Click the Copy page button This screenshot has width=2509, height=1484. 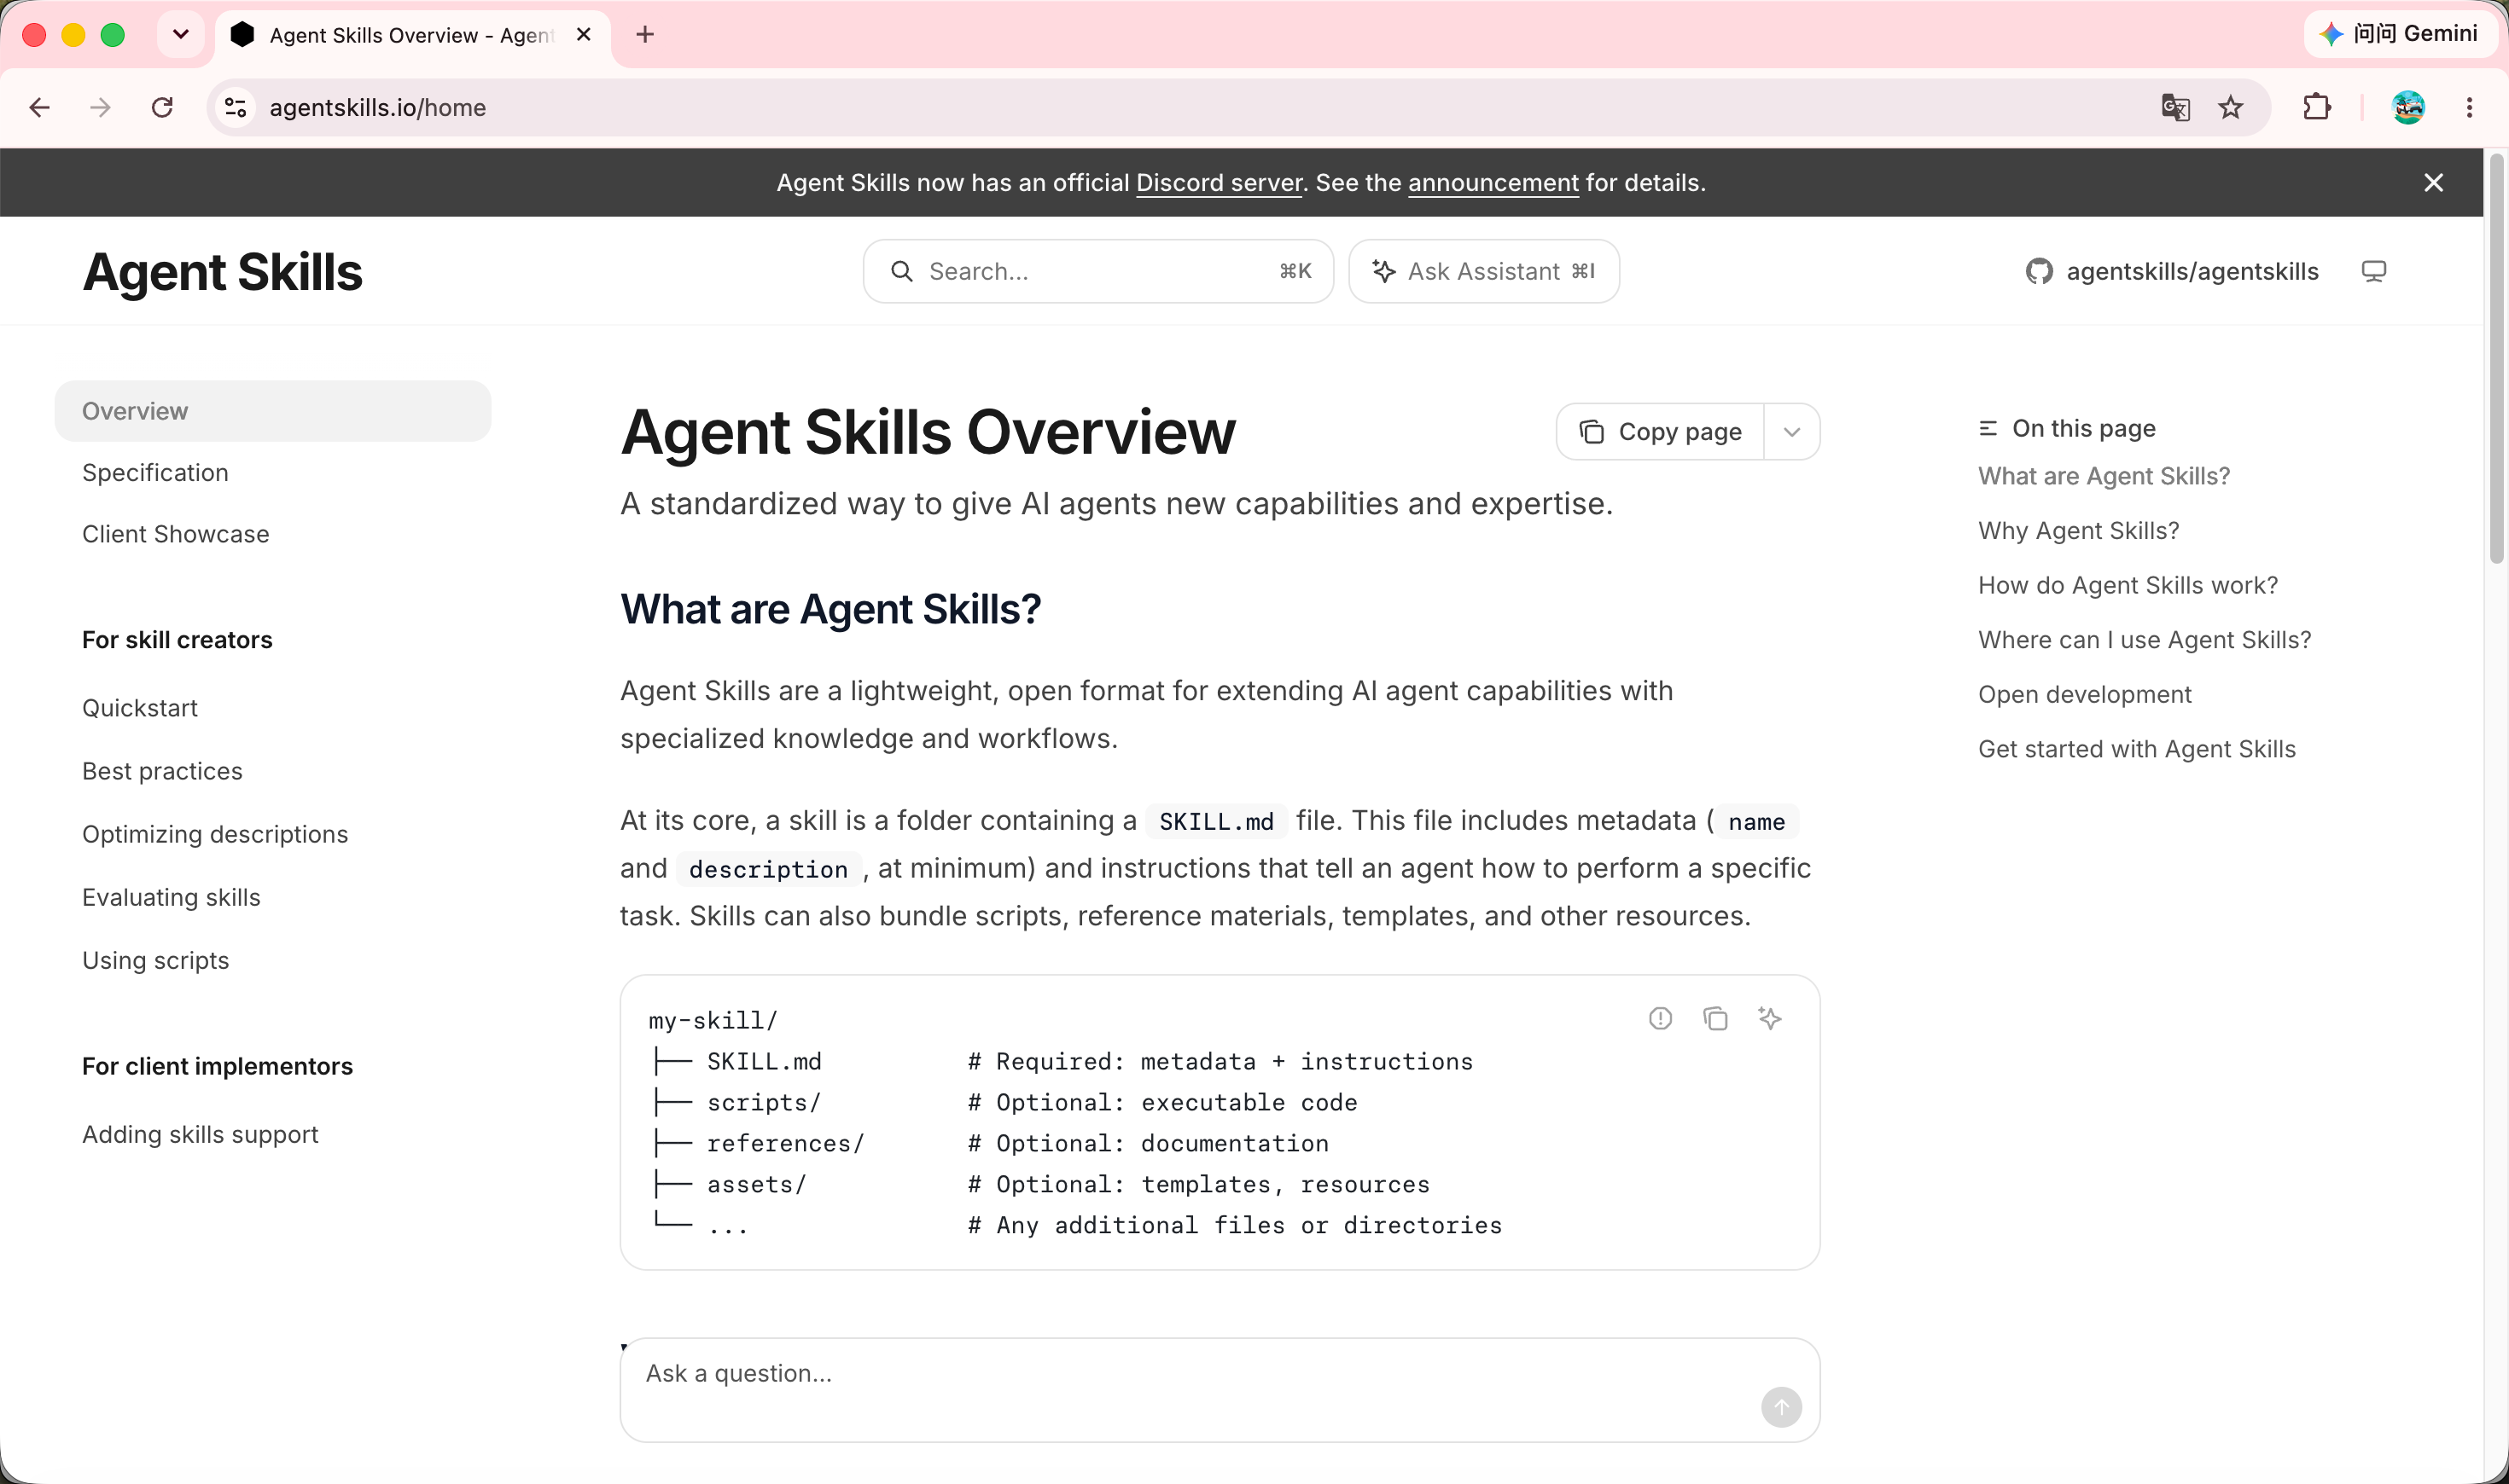pyautogui.click(x=1661, y=432)
